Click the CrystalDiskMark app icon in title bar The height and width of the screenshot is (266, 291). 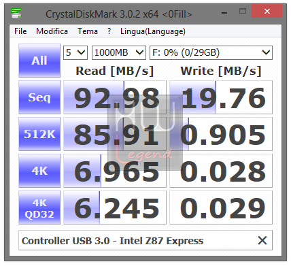tap(16, 14)
